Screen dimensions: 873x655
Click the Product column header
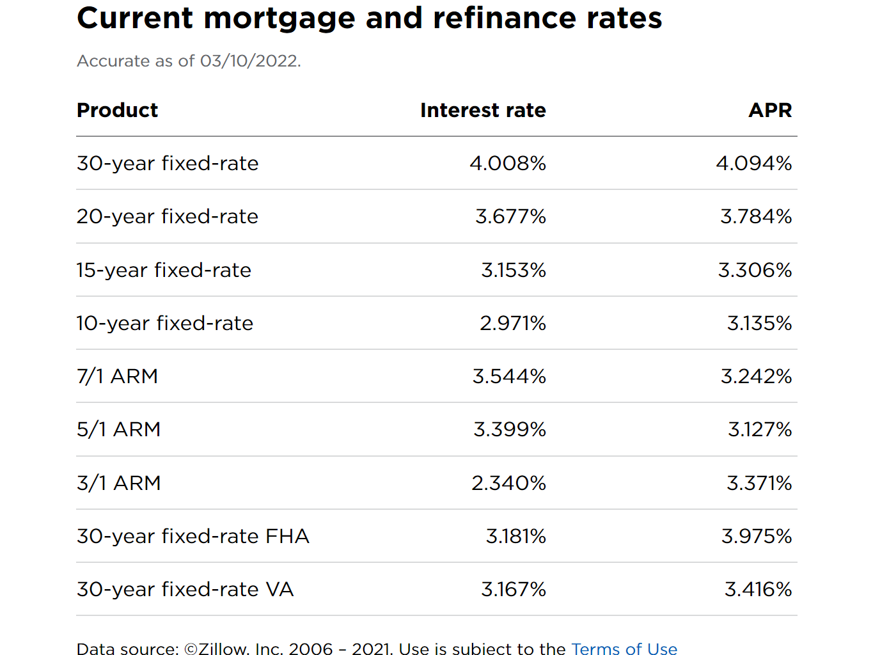[117, 110]
